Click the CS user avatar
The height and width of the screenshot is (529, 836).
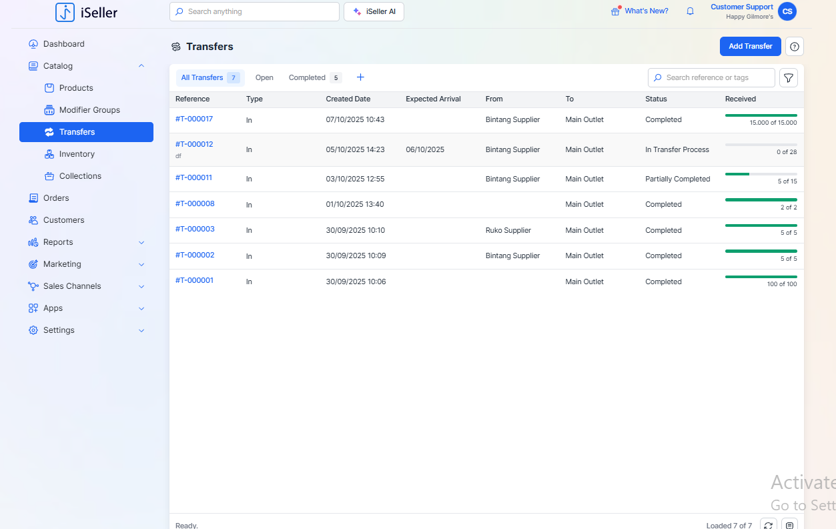tap(787, 11)
